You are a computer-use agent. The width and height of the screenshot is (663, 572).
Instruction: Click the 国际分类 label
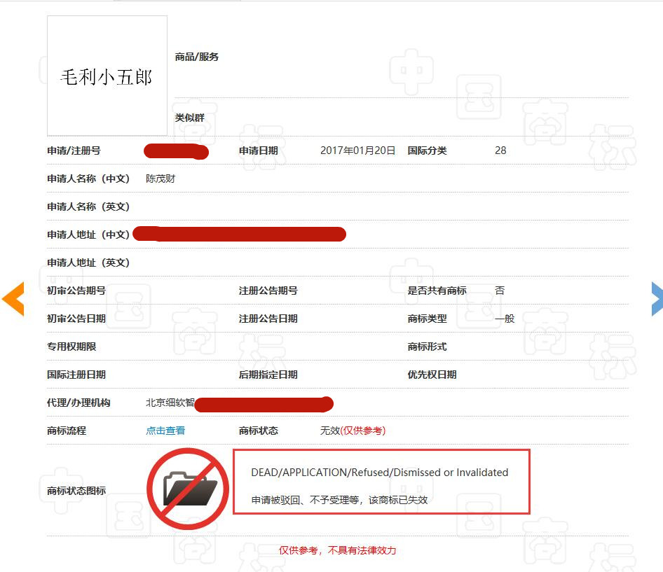pos(427,151)
